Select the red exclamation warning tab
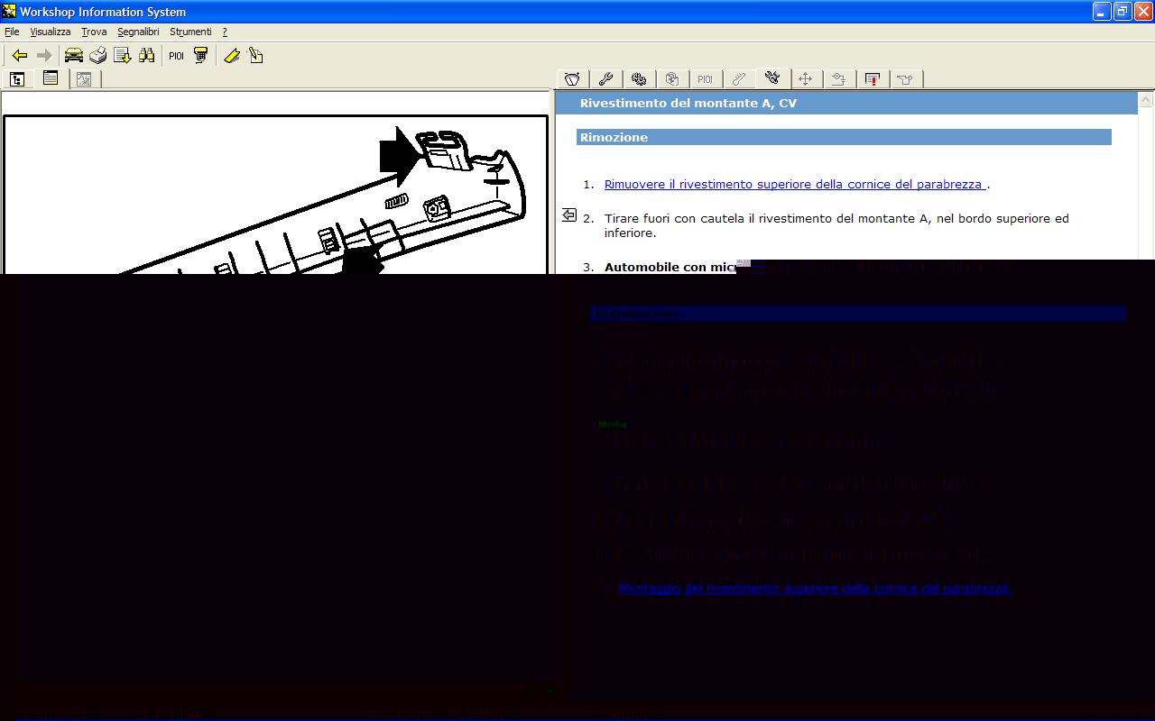 [872, 79]
